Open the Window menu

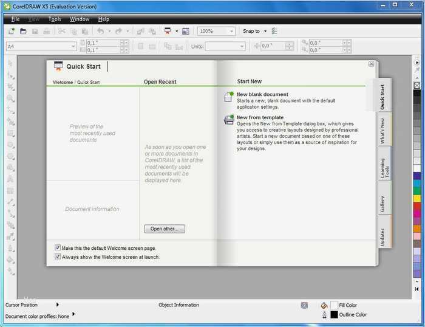coord(80,19)
